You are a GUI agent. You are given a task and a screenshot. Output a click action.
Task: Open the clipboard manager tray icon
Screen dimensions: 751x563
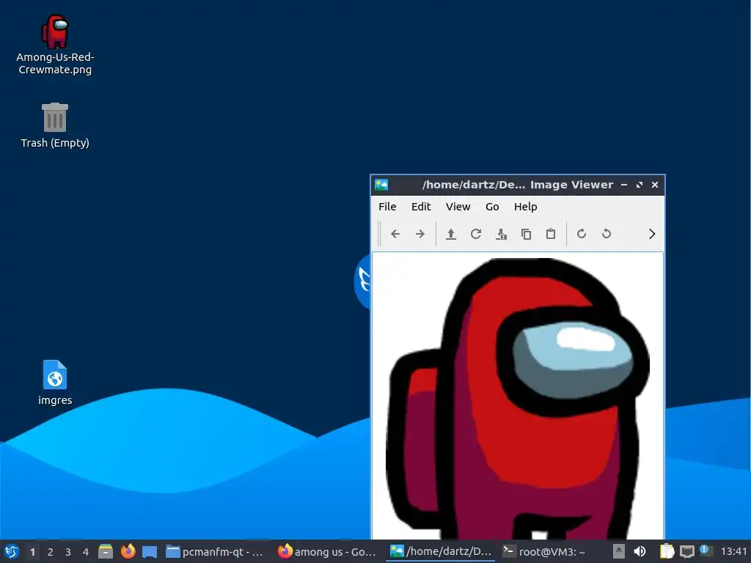click(x=667, y=551)
